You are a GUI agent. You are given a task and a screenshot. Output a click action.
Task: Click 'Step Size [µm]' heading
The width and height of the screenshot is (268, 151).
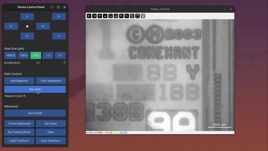(14, 49)
